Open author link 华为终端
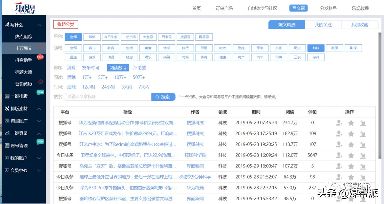The image size is (384, 204). [x=195, y=188]
